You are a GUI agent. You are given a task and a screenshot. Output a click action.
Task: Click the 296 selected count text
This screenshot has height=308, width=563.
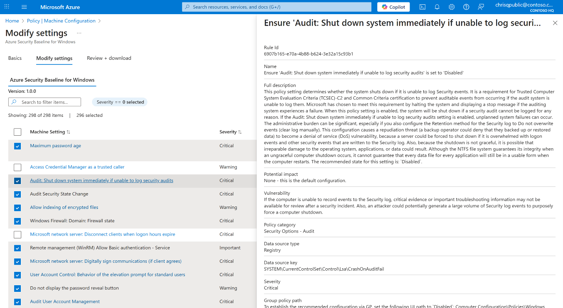point(89,115)
